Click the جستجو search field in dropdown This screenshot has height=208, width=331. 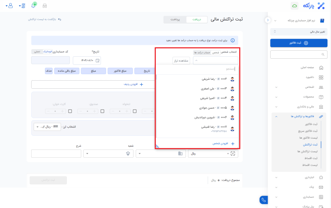197,69
